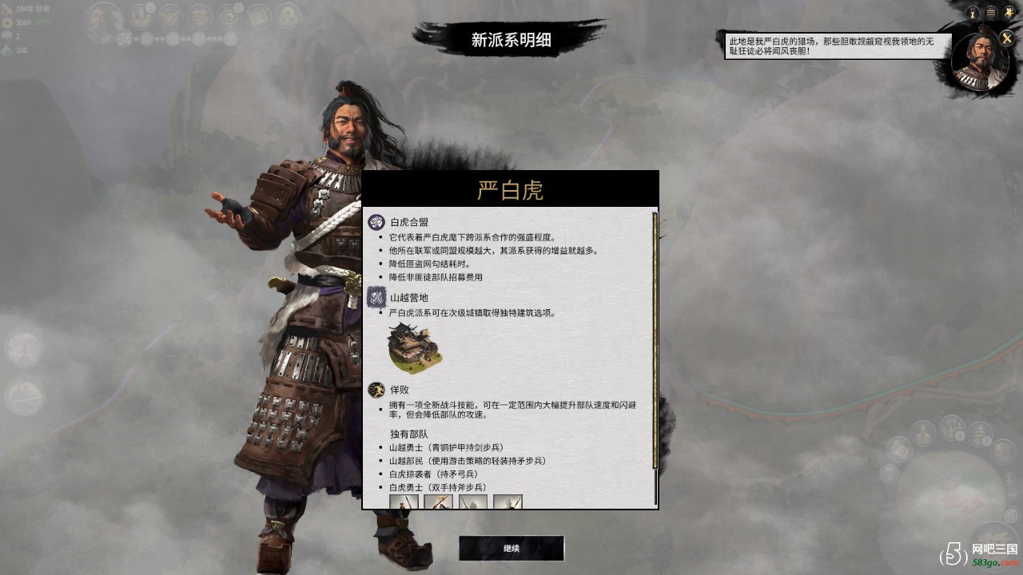This screenshot has height=575, width=1023.
Task: Click the second unique unit card thumbnail
Action: coord(438,502)
